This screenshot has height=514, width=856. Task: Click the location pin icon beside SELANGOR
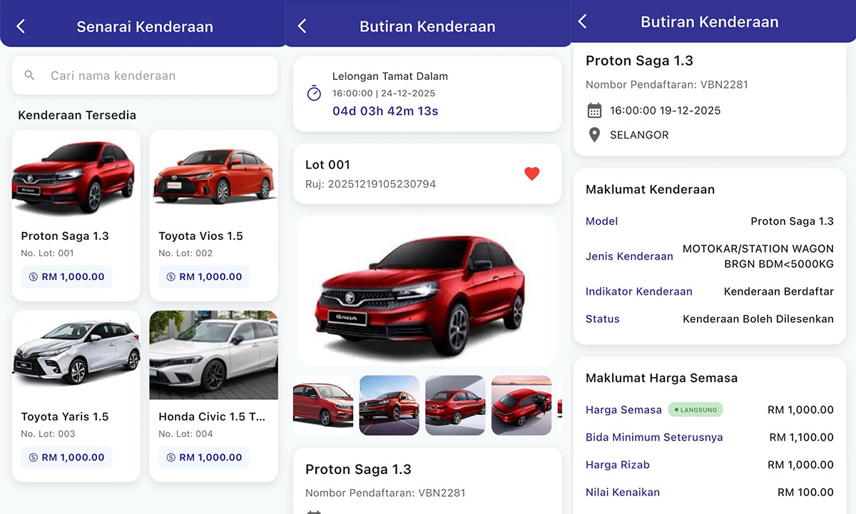tap(594, 135)
